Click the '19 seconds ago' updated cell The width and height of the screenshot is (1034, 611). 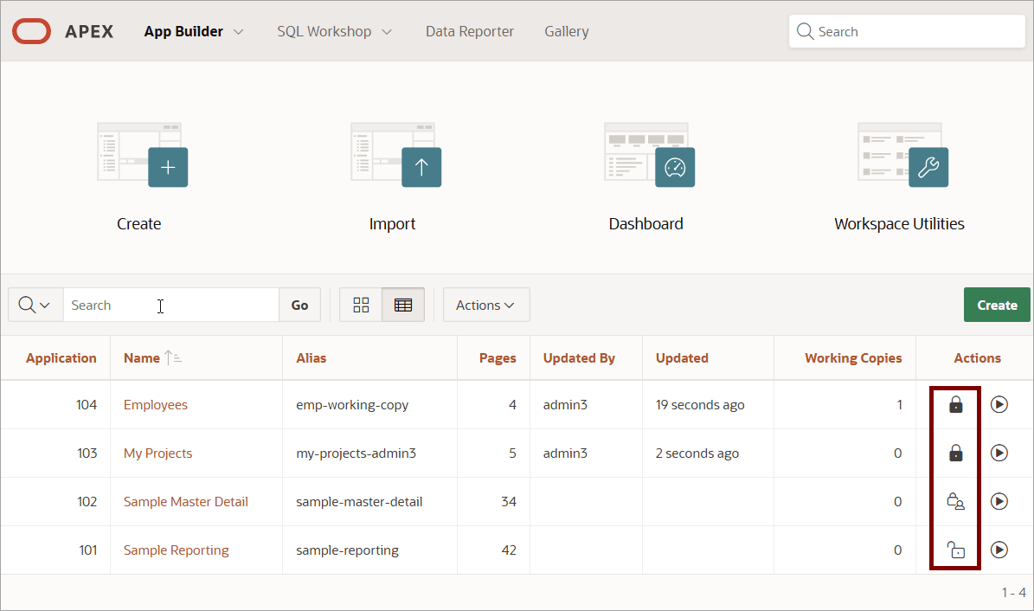point(700,404)
